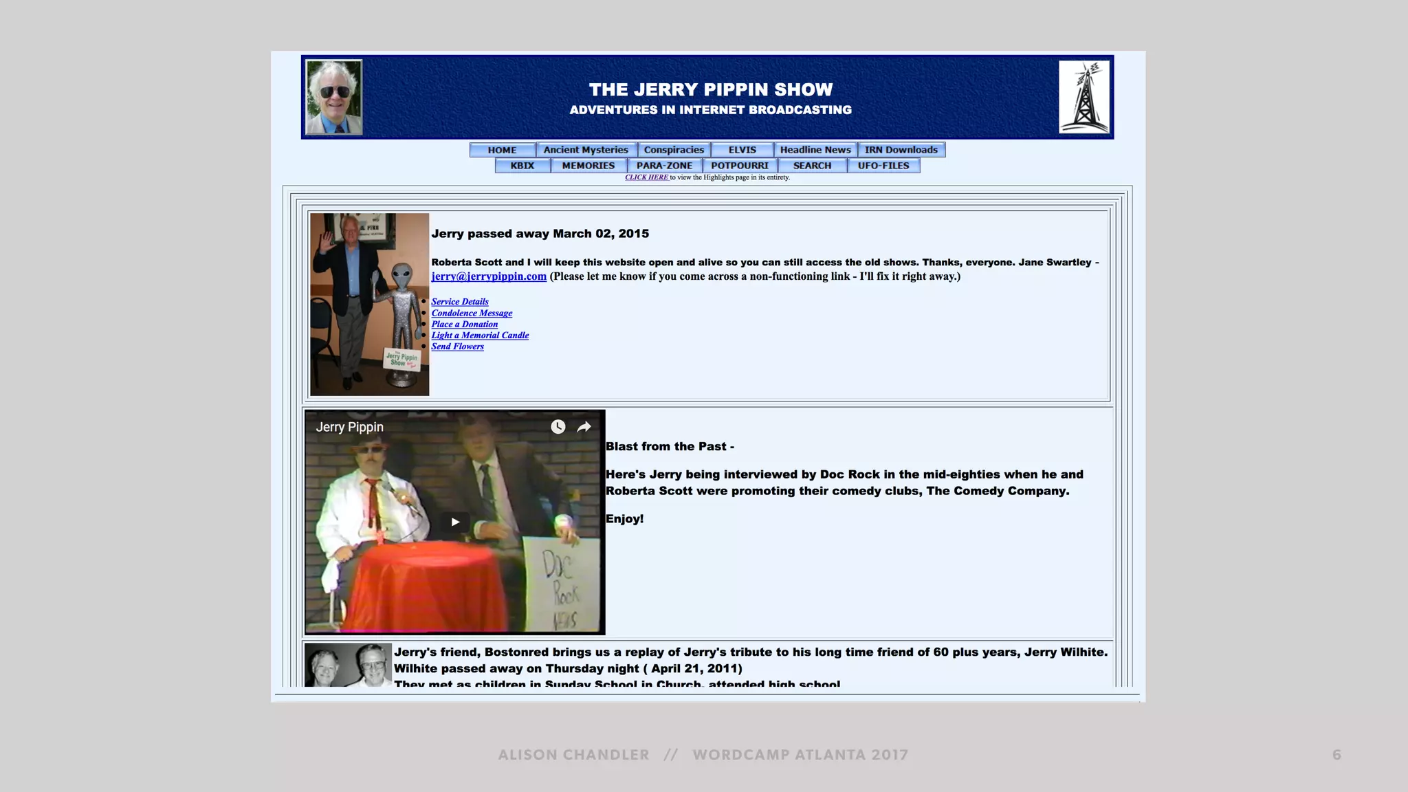Click the UFO-FILES navigation button
The image size is (1408, 792).
click(x=883, y=166)
